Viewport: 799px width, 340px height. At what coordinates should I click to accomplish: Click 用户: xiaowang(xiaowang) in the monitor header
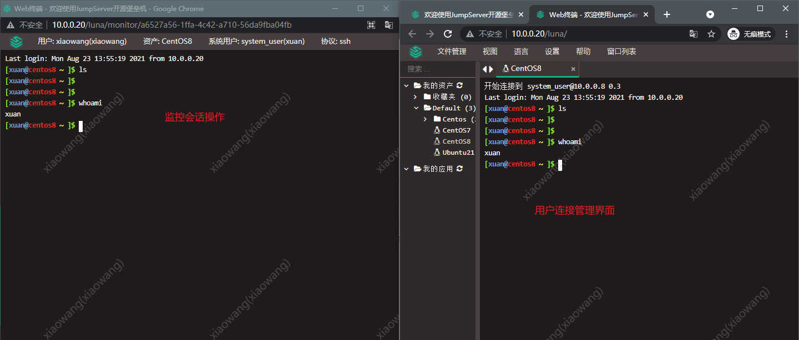click(x=82, y=41)
